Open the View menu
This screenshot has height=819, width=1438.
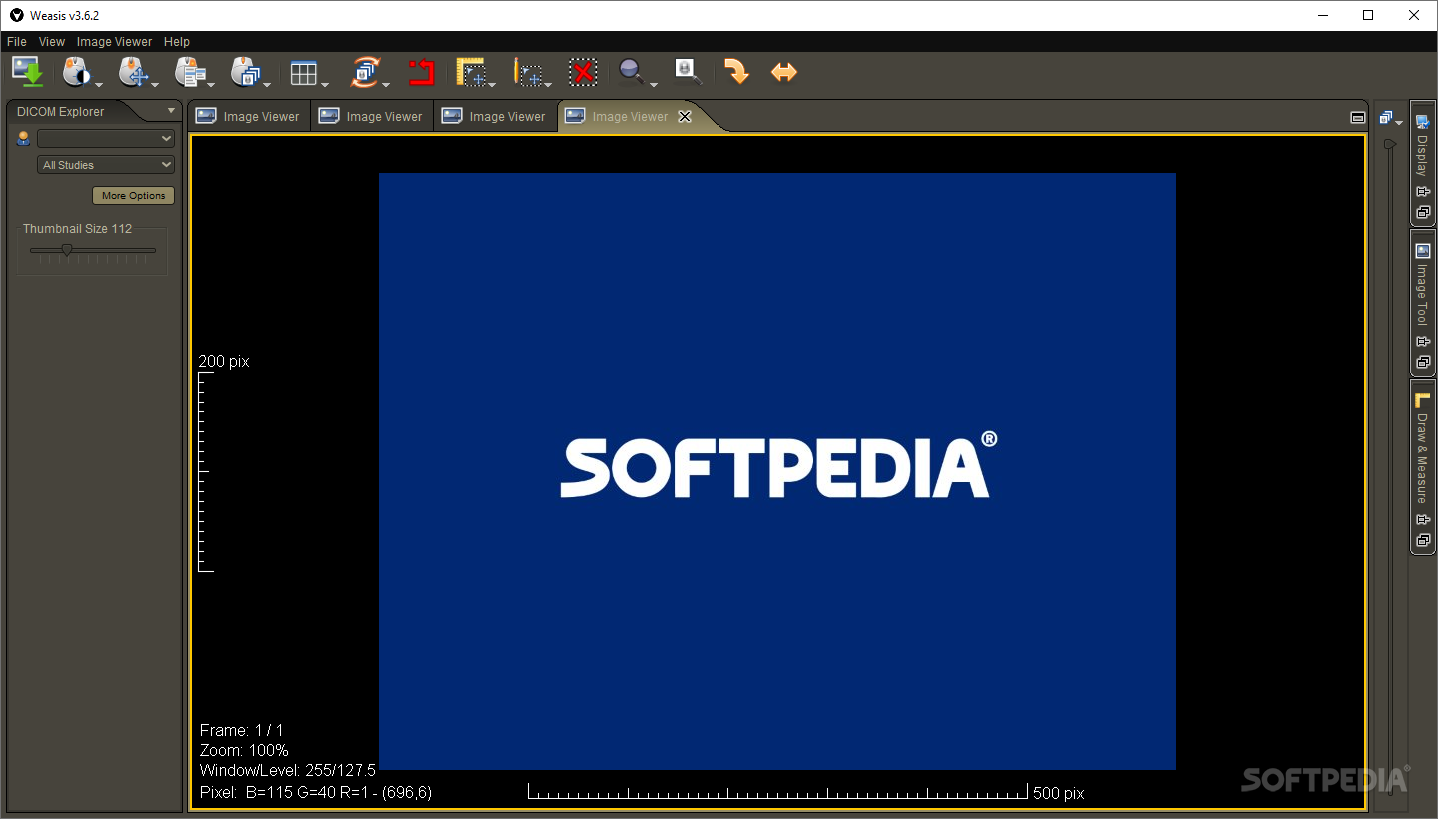(52, 42)
